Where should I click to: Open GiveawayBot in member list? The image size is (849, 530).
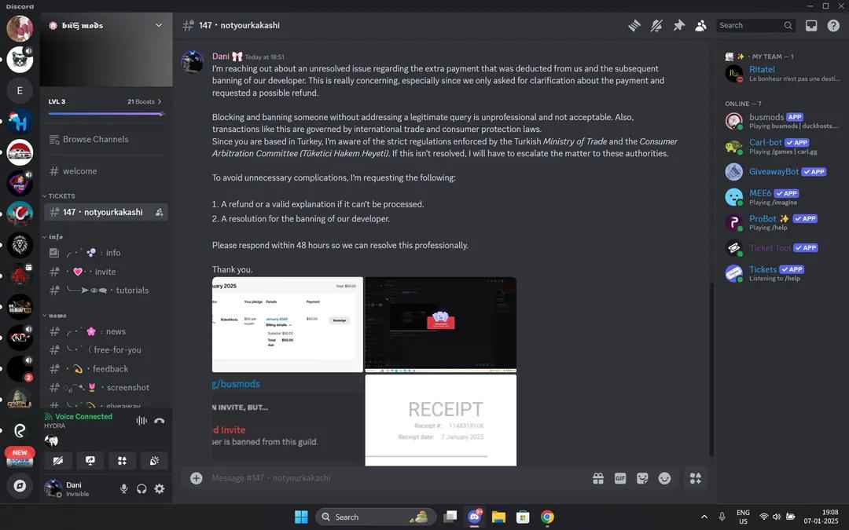coord(781,171)
